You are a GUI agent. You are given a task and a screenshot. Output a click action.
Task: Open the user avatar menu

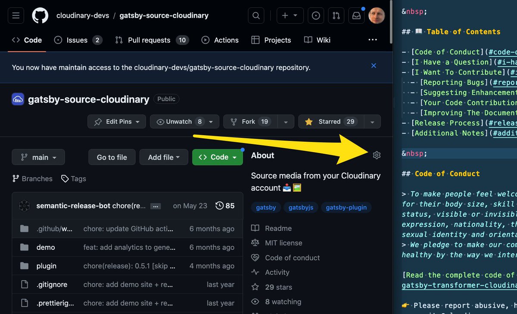(377, 16)
